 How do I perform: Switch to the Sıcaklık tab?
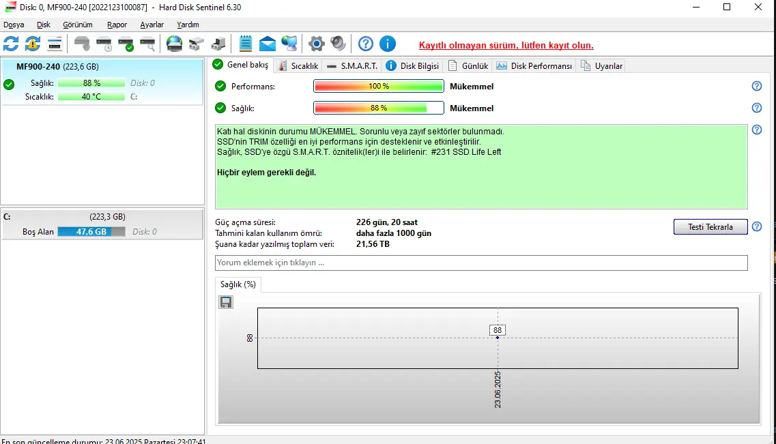(298, 65)
